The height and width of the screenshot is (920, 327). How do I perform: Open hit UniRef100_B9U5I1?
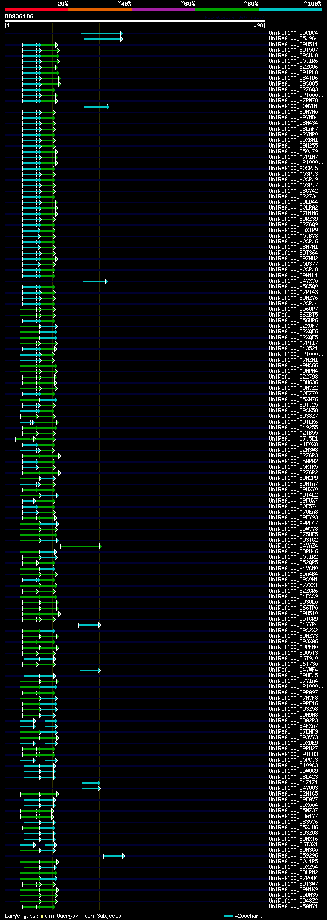tap(293, 45)
